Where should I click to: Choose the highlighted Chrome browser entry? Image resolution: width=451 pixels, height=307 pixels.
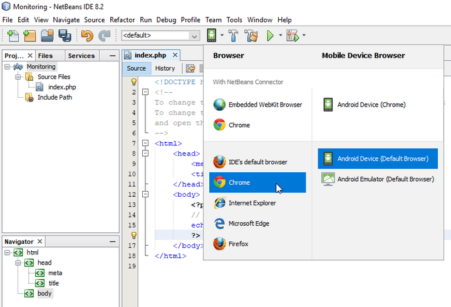click(x=257, y=182)
